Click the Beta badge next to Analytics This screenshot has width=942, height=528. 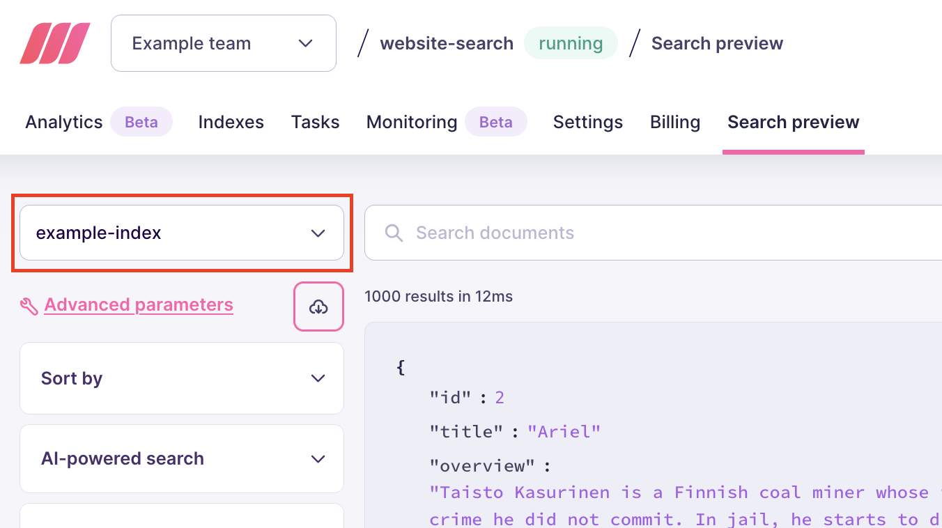click(141, 121)
